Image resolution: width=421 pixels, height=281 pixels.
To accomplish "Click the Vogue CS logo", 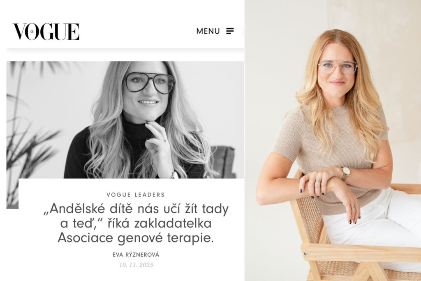I will click(46, 32).
